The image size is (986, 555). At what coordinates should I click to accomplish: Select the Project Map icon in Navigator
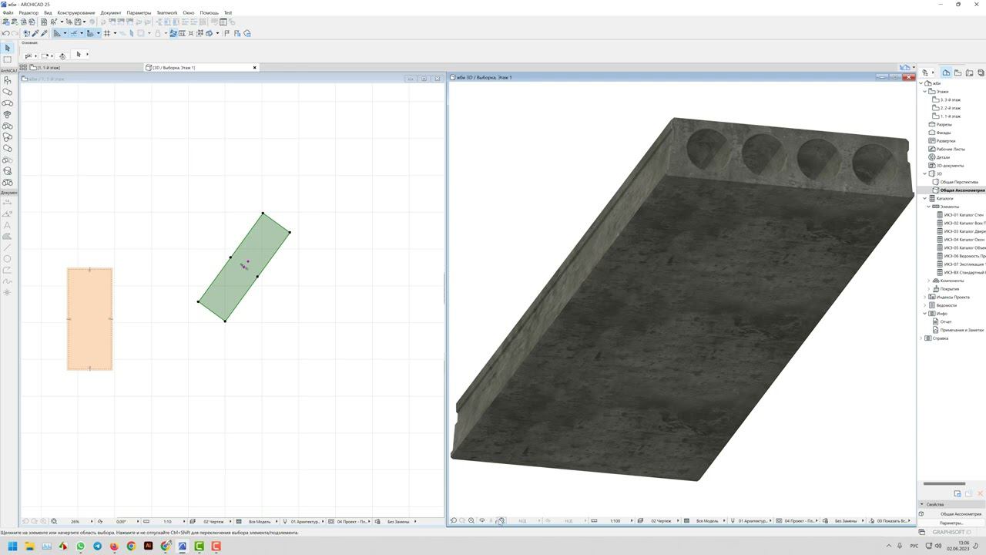point(946,72)
